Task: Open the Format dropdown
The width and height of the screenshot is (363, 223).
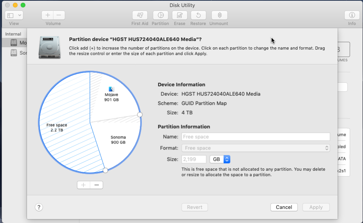Action: point(256,148)
